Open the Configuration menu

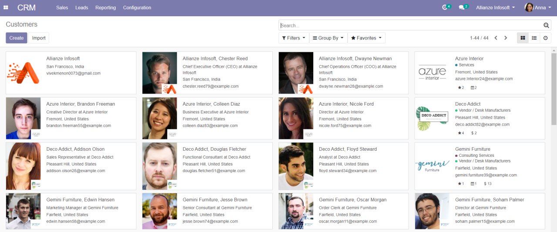click(x=137, y=8)
